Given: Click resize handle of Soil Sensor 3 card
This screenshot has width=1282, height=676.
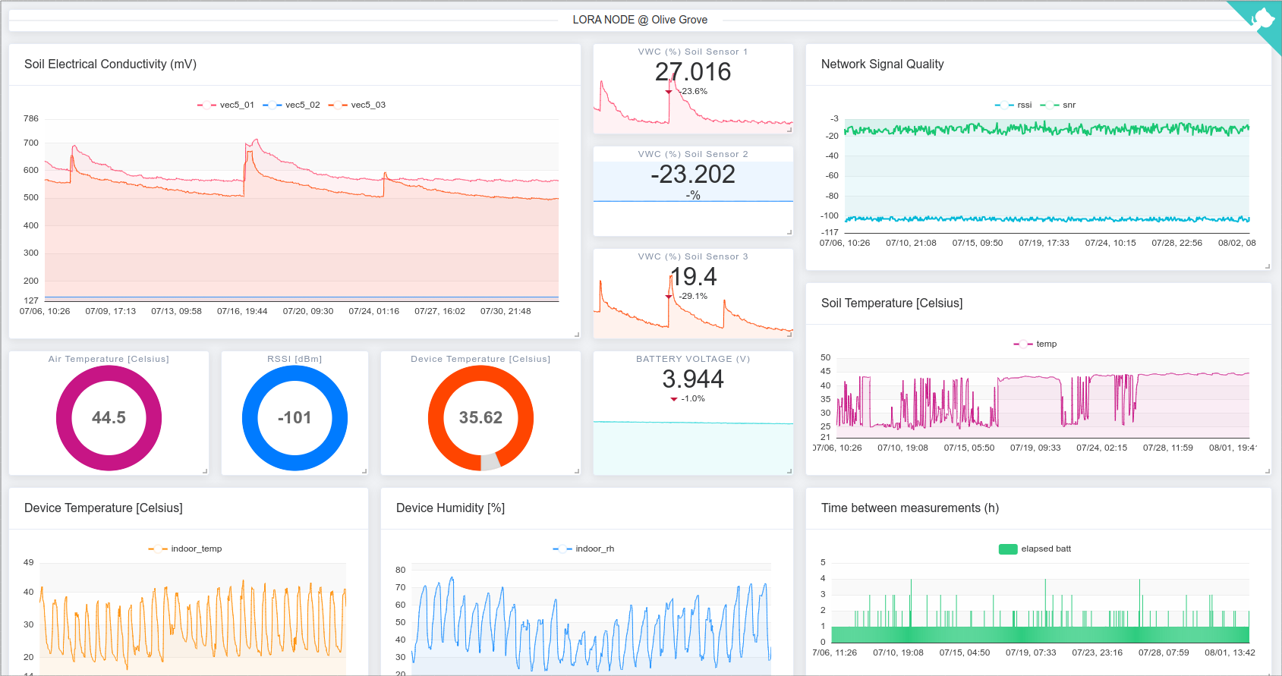Looking at the screenshot, I should coord(789,335).
